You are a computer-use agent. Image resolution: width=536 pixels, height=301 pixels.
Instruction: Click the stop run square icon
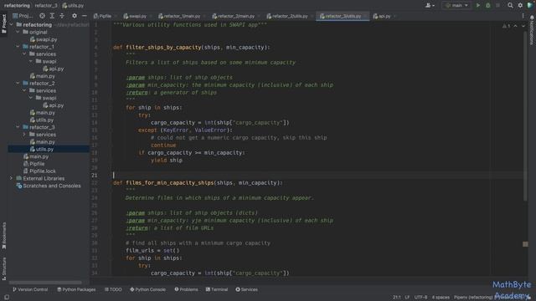pos(497,6)
